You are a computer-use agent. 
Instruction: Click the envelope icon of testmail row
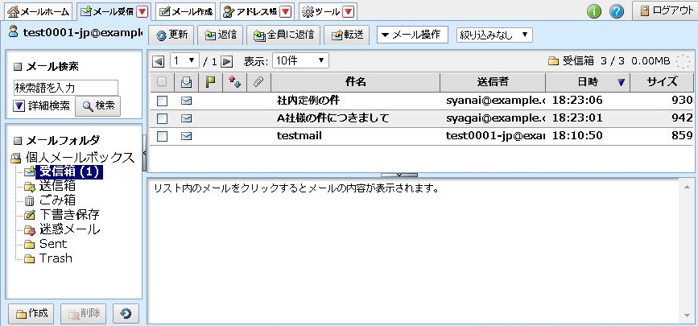(x=186, y=136)
